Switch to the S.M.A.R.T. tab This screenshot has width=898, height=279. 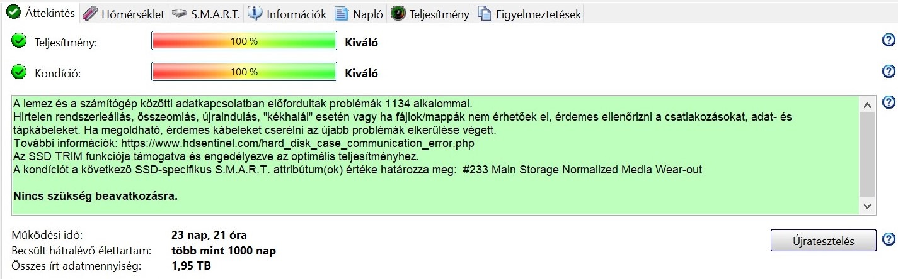pos(207,14)
